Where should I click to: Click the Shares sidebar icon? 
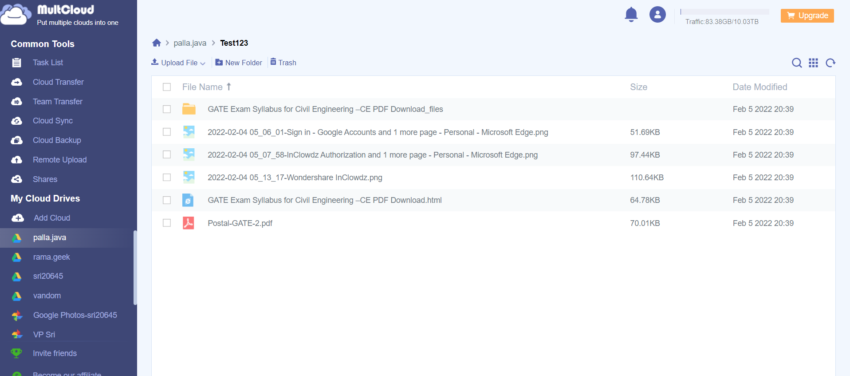click(x=16, y=179)
